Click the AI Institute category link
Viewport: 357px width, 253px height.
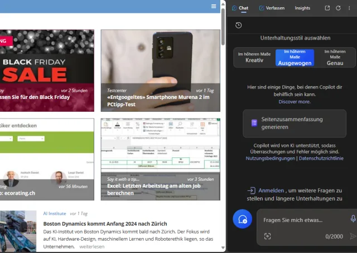pos(55,214)
